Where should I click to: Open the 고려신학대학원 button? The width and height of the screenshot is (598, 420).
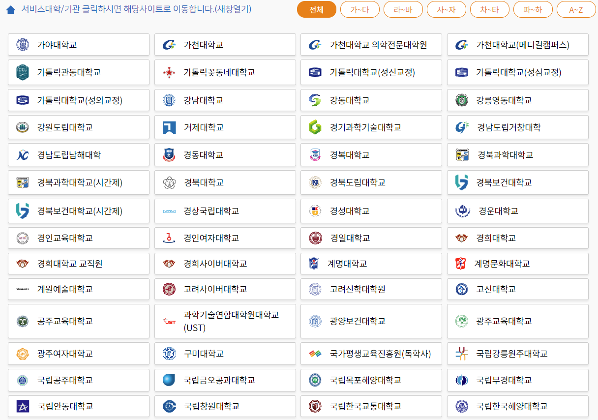(x=371, y=289)
